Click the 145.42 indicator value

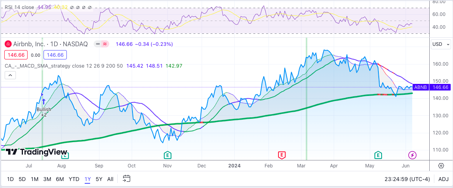pyautogui.click(x=135, y=66)
